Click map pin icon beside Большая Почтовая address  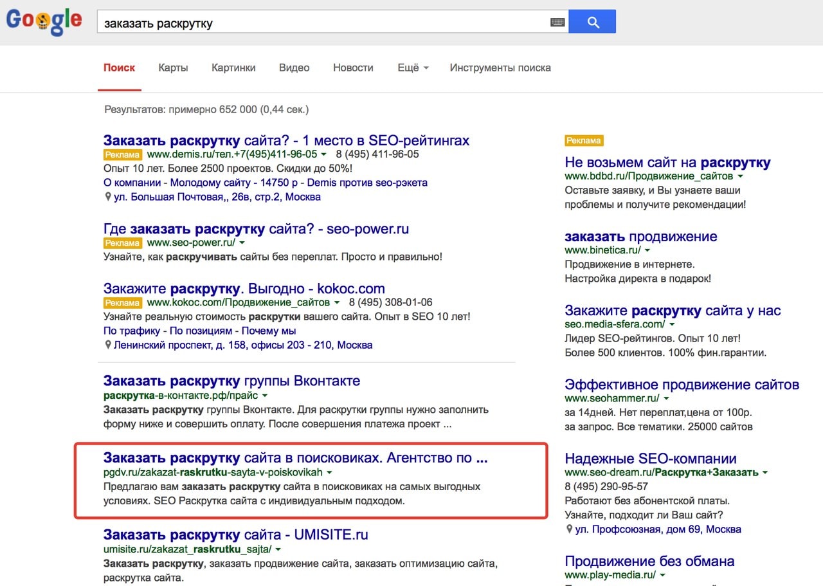[107, 197]
